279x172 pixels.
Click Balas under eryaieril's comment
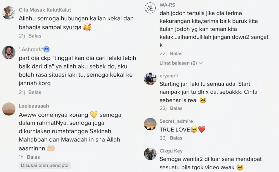(x=176, y=108)
